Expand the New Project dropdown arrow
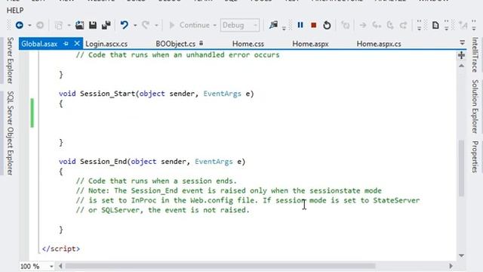483x272 pixels. pos(69,25)
